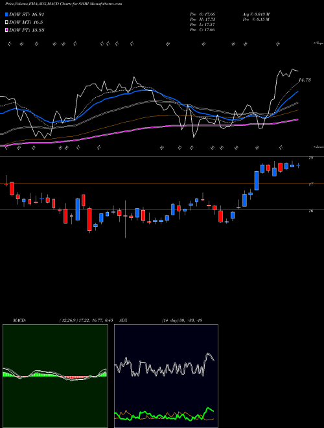This screenshot has height=428, width=324.
Task: Click the 'Pre H: 17.75' value
Action: coord(203,19)
